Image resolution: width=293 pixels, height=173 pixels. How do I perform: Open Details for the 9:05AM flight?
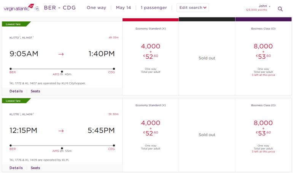point(16,91)
